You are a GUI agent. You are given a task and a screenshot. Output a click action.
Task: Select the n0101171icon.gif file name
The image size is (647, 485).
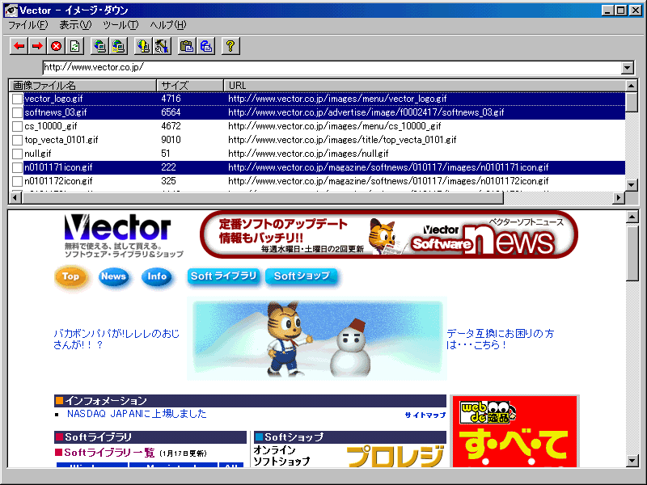coord(58,167)
